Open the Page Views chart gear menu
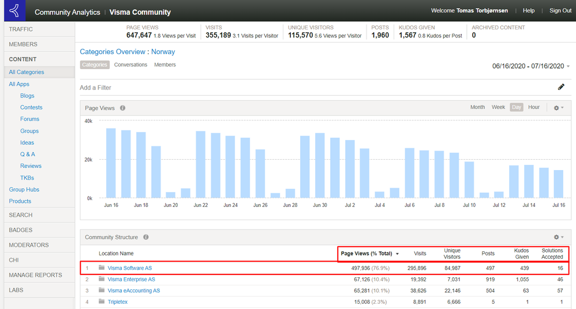The height and width of the screenshot is (309, 576). pyautogui.click(x=558, y=108)
